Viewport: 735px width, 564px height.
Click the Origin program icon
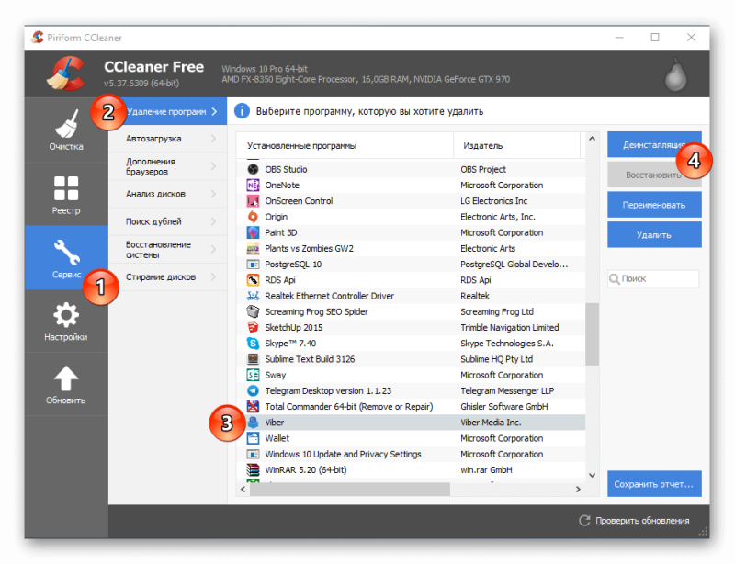pyautogui.click(x=253, y=217)
